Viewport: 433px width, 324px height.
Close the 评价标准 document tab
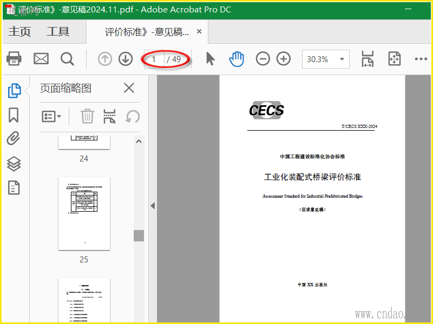(199, 32)
